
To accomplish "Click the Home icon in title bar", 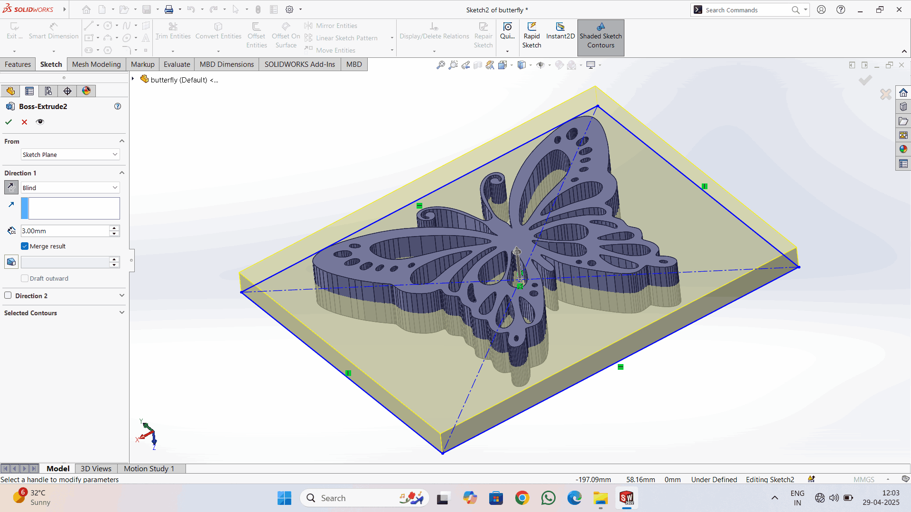I will click(x=86, y=9).
